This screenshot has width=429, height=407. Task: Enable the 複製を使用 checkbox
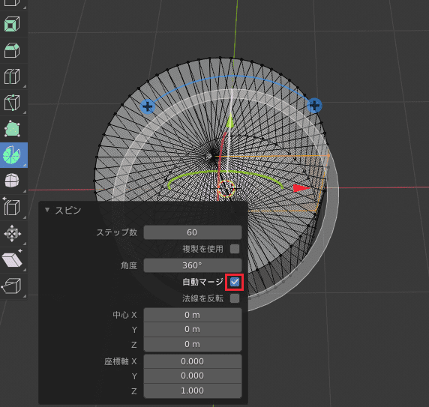pyautogui.click(x=235, y=249)
